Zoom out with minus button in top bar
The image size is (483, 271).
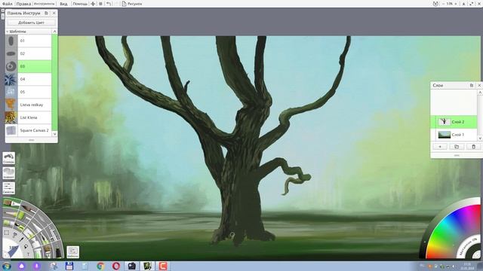click(443, 4)
